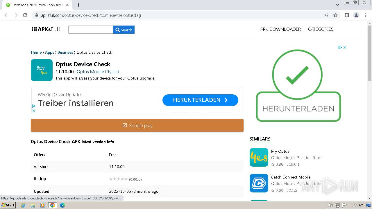Screen dimensions: 372x209
Task: Go back with the browser back arrow
Action: coord(6,15)
